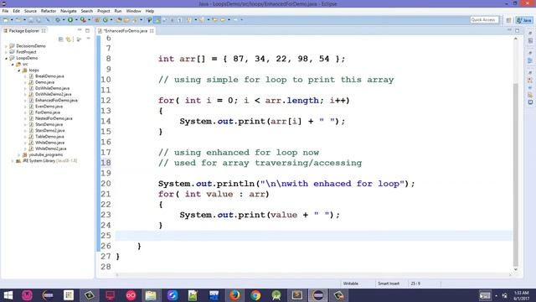Click the green Run button in toolbar

point(70,20)
